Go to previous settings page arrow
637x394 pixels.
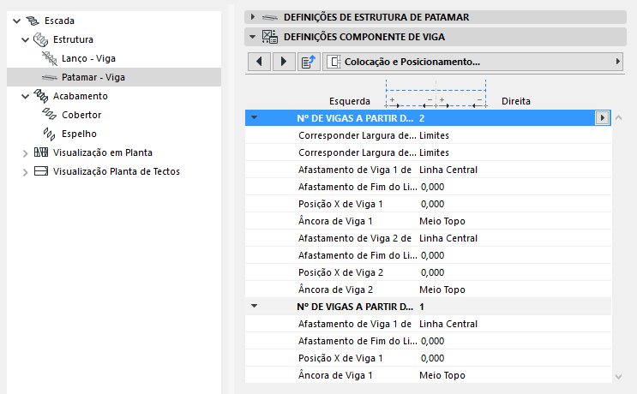[x=259, y=62]
